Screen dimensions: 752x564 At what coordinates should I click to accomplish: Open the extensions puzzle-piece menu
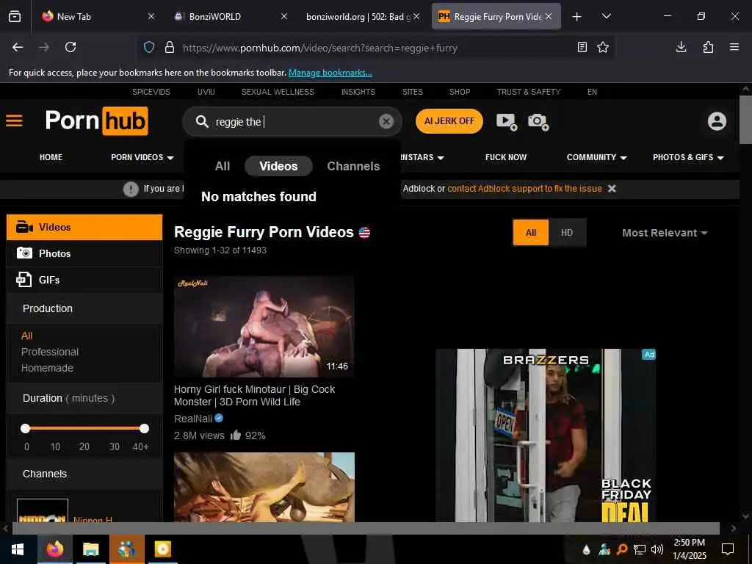(x=708, y=47)
